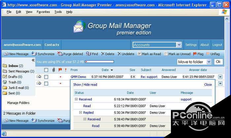The image size is (231, 138).
Task: Open Find with the binoculars icon
Action: [x=88, y=54]
